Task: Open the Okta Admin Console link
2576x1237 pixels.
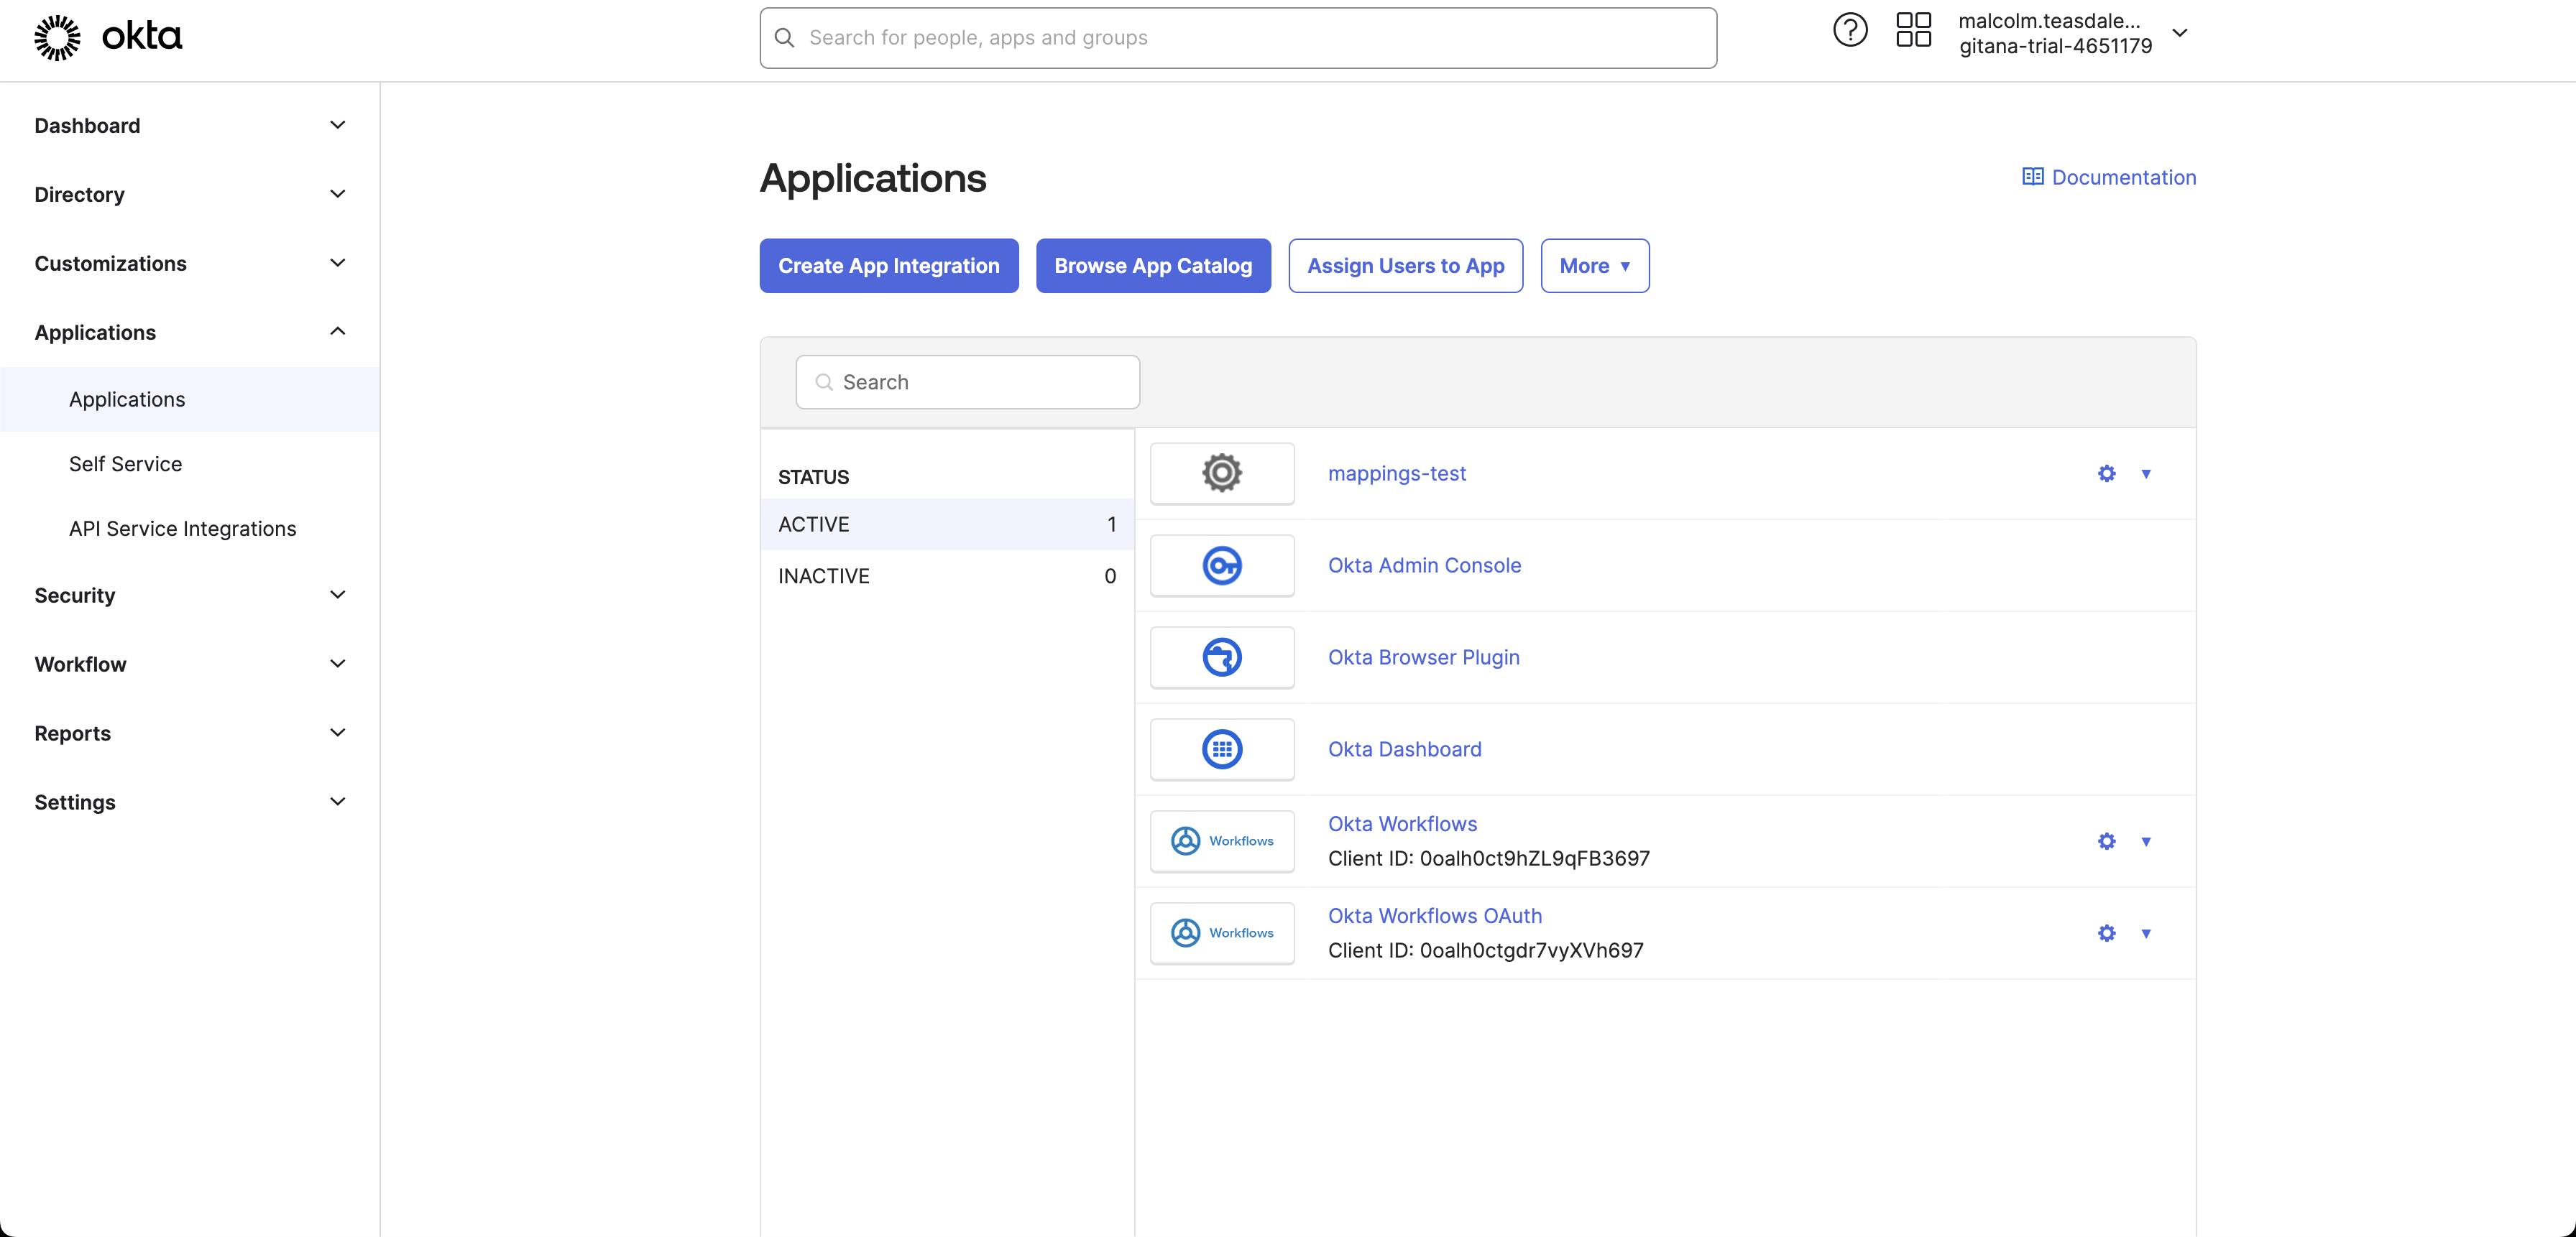Action: click(x=1424, y=565)
